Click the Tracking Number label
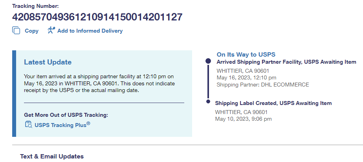This screenshot has width=363, height=162. click(x=35, y=6)
